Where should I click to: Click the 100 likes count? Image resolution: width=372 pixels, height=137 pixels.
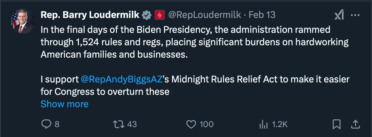(x=206, y=124)
